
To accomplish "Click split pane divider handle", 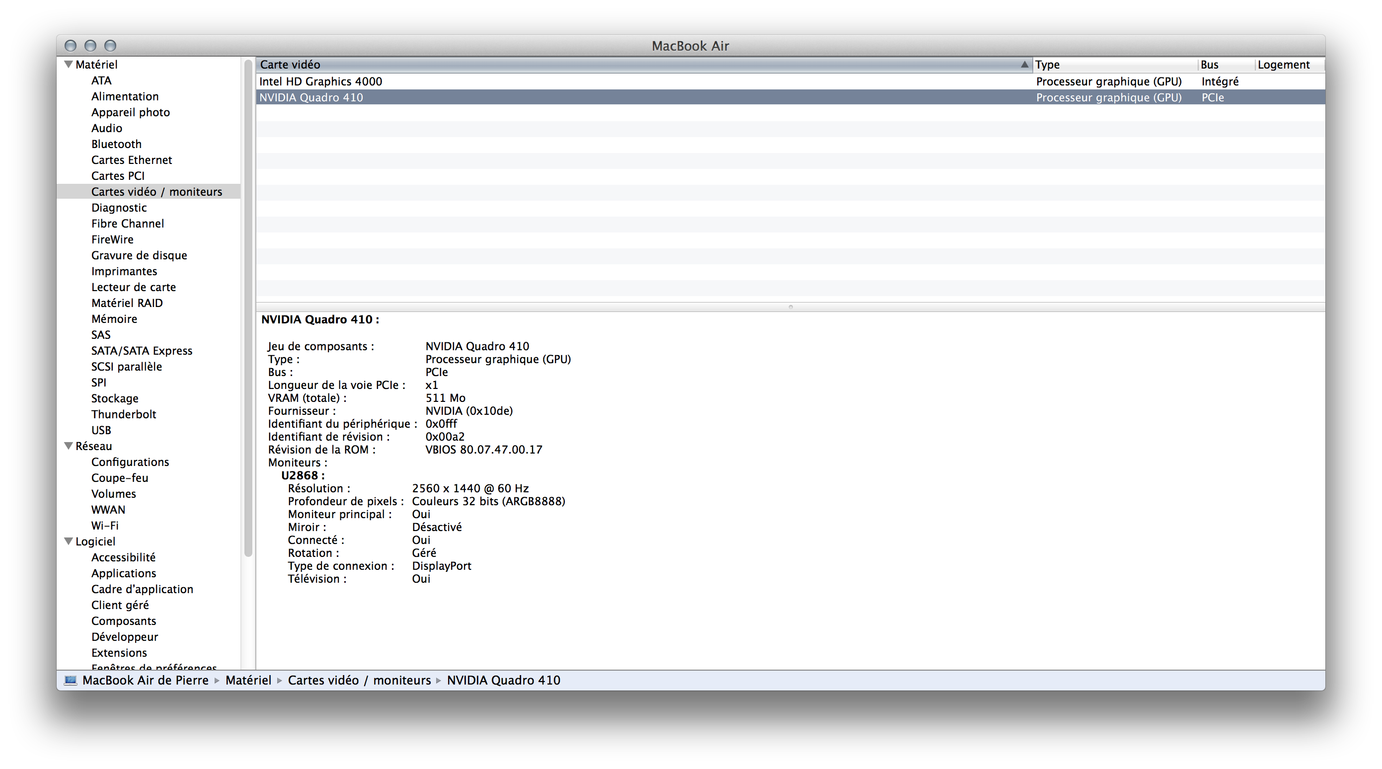I will click(x=790, y=307).
